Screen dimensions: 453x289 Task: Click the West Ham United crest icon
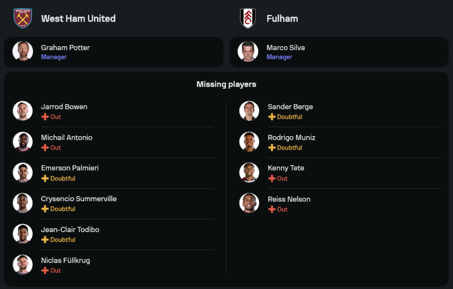23,19
